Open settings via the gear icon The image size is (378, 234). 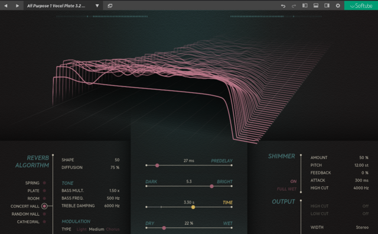point(338,5)
